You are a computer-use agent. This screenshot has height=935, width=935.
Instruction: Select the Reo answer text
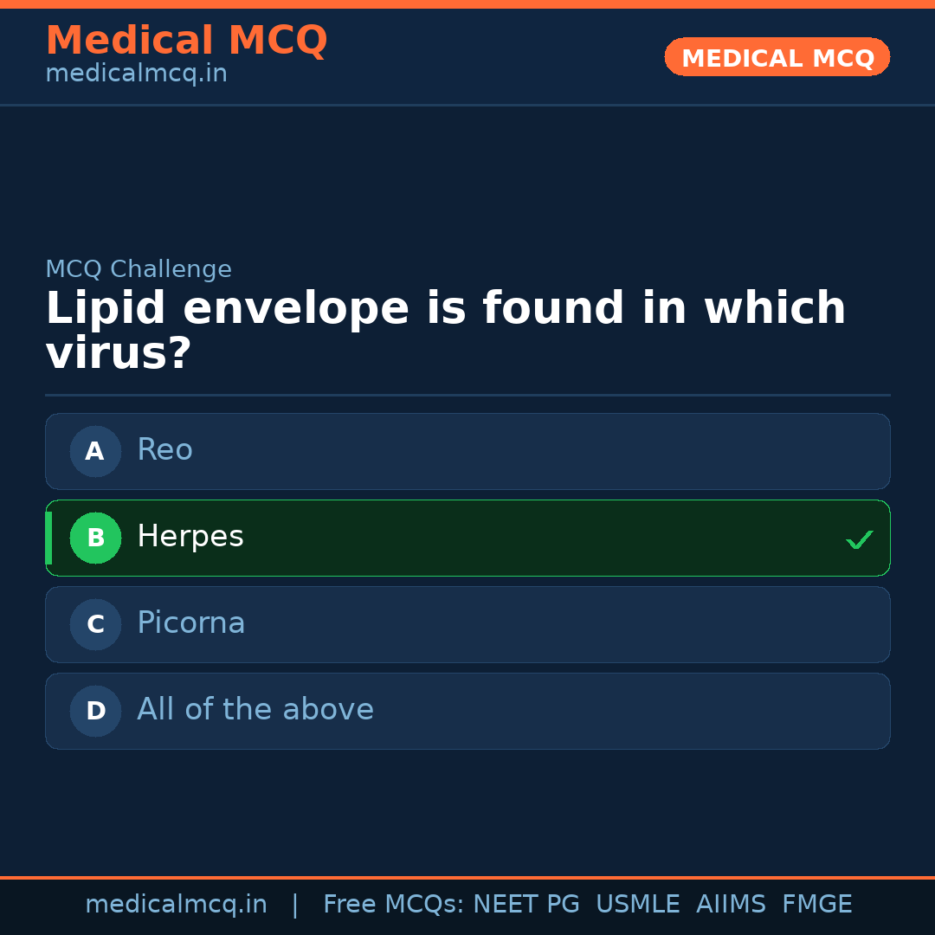164,450
